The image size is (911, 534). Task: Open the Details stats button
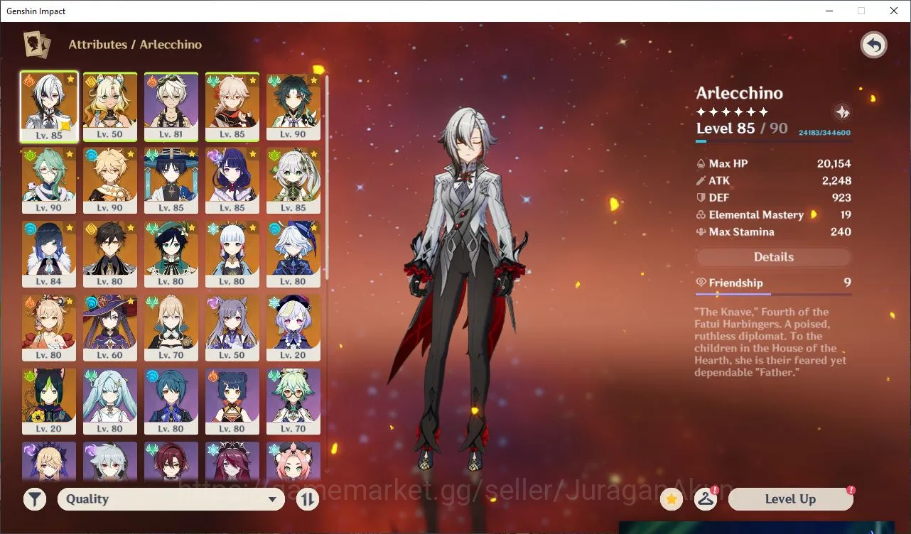tap(773, 257)
